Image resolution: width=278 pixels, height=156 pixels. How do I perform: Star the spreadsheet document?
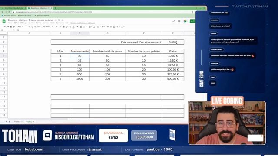(x=56, y=20)
